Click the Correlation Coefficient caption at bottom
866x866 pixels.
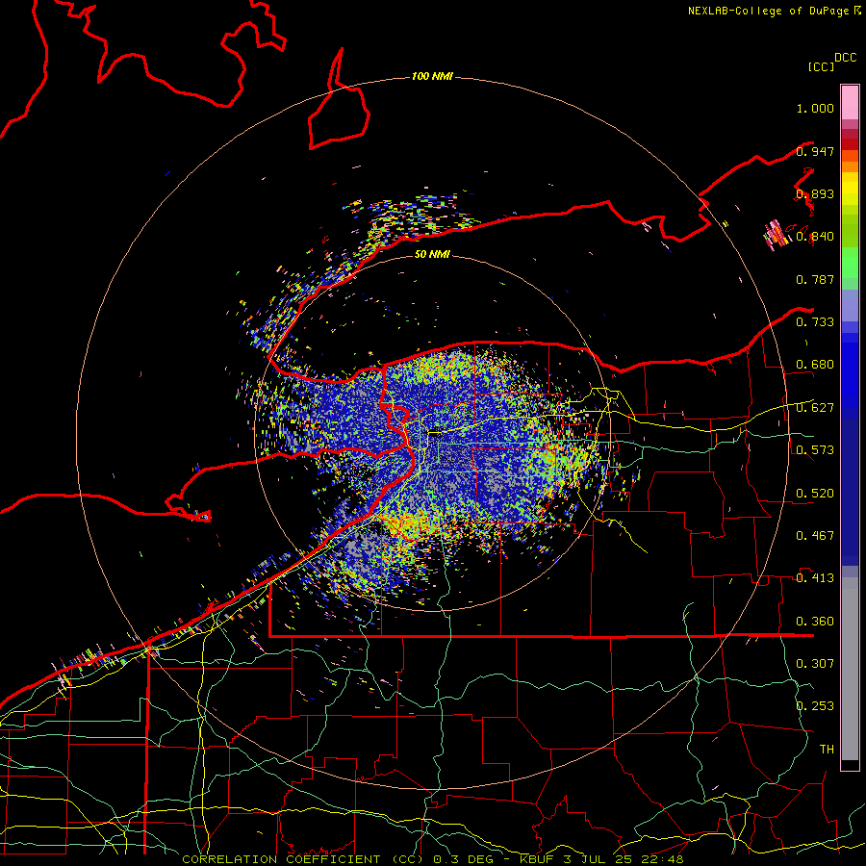coord(432,859)
